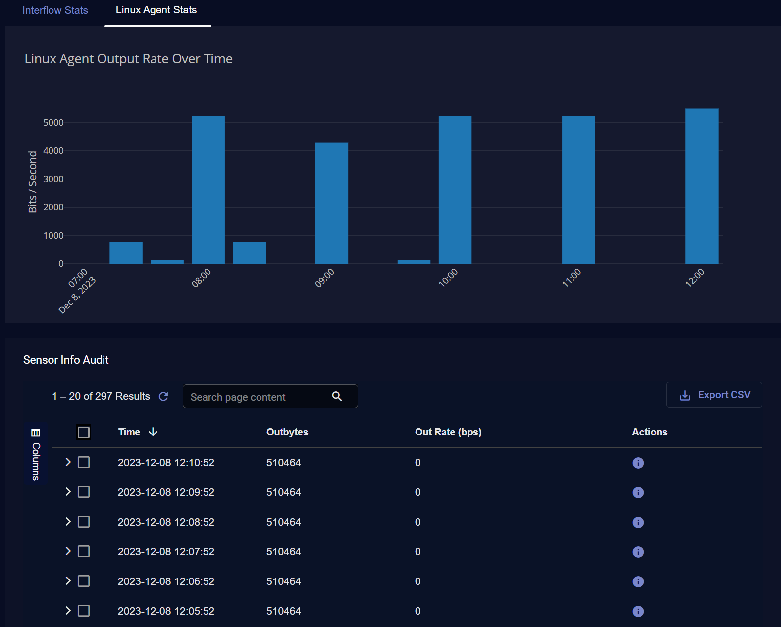Screen dimensions: 781x627
Task: Check the 12:10:52 row checkbox
Action: pos(84,462)
